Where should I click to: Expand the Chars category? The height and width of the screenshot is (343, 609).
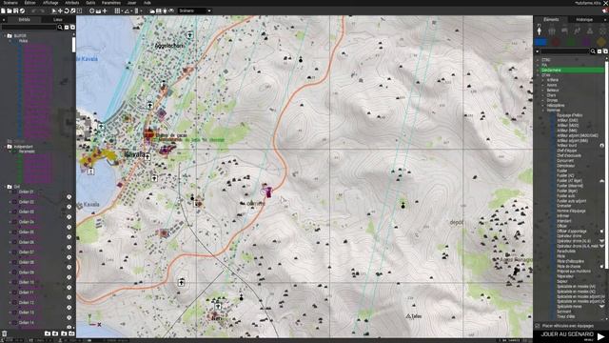tap(543, 95)
